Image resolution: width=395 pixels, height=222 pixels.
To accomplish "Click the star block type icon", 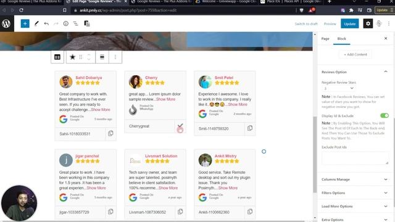I will (73, 57).
